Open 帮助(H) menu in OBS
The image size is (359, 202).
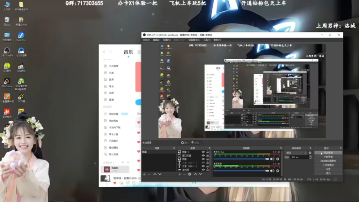[217, 40]
